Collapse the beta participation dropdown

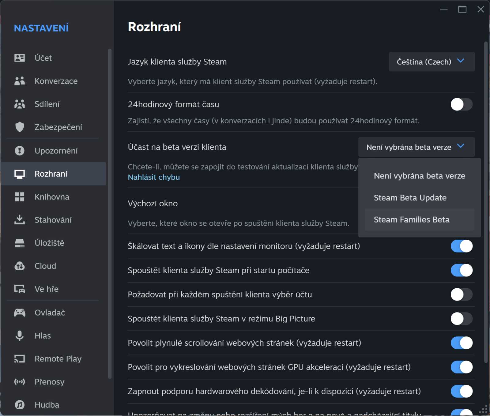[417, 147]
